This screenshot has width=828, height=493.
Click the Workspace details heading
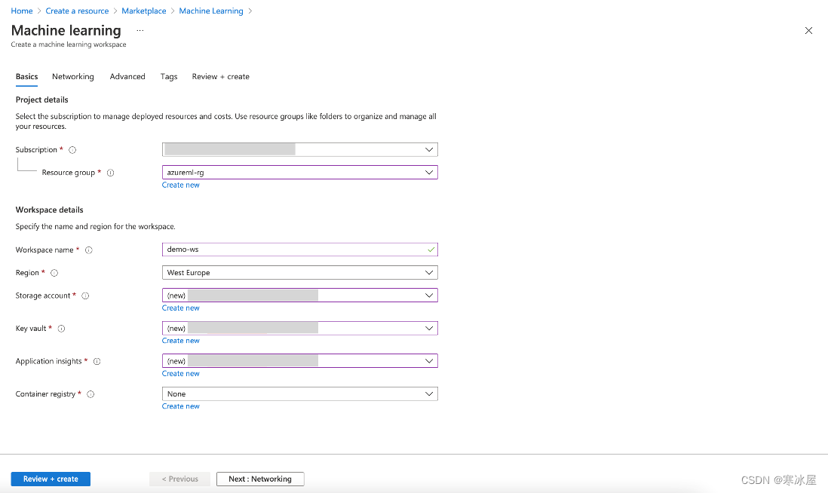[50, 210]
